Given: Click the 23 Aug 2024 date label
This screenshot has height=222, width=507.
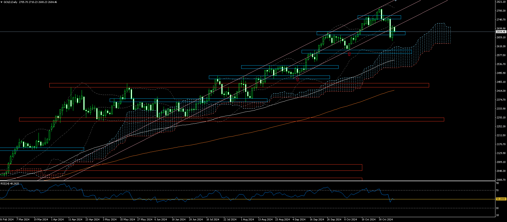Looking at the screenshot, I should coord(282,220).
